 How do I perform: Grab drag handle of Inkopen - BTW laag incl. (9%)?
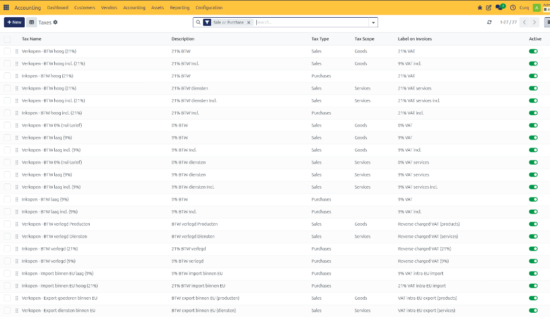(17, 211)
